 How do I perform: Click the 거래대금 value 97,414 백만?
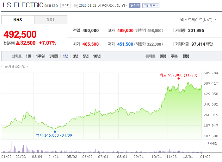(202, 44)
